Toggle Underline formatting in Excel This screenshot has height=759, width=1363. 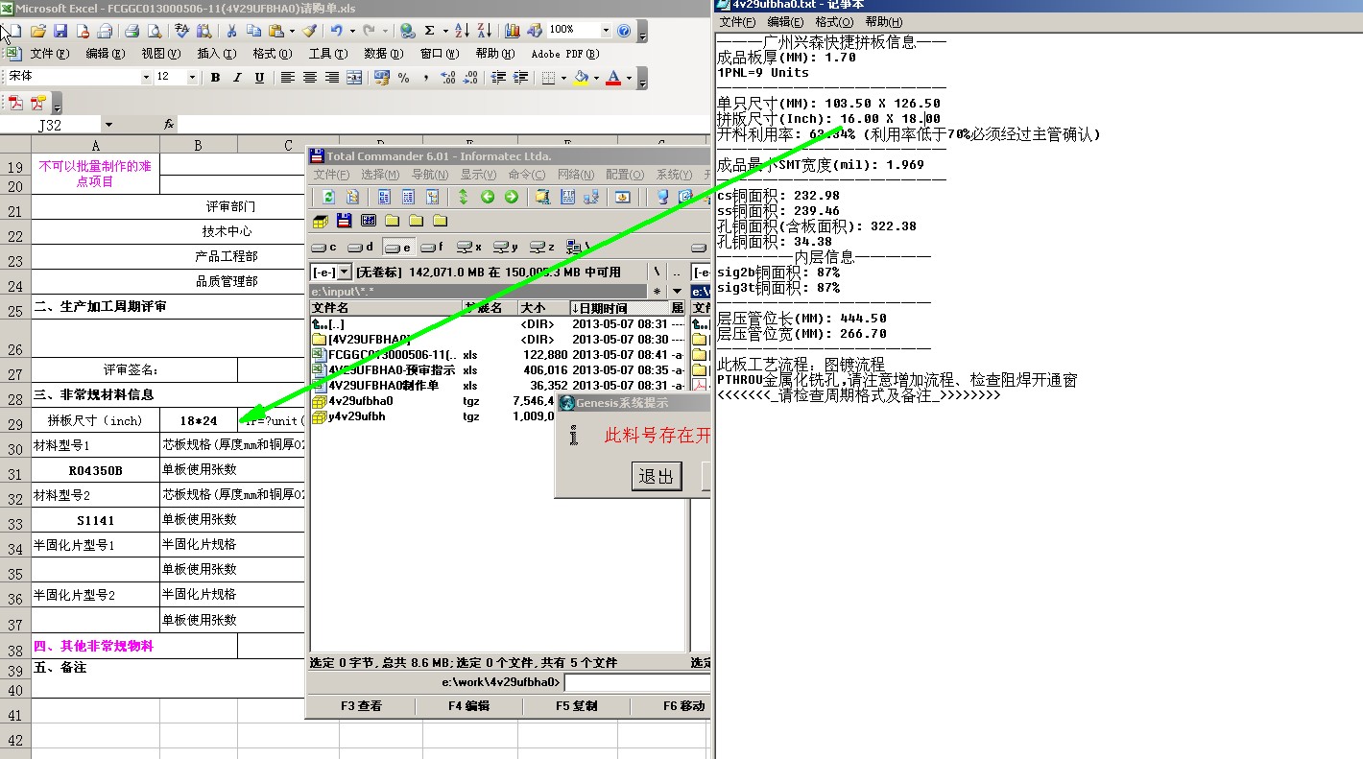tap(259, 78)
